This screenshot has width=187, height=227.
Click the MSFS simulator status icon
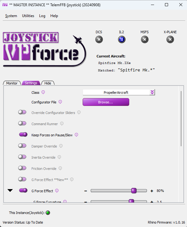(145, 39)
